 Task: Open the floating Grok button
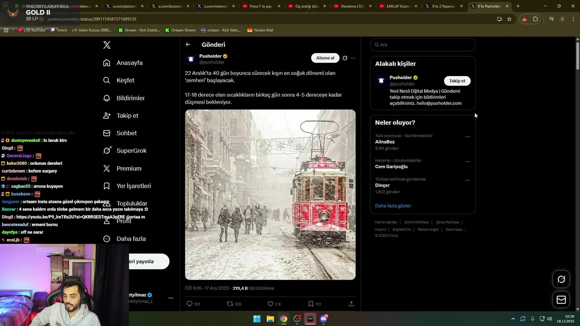(561, 279)
